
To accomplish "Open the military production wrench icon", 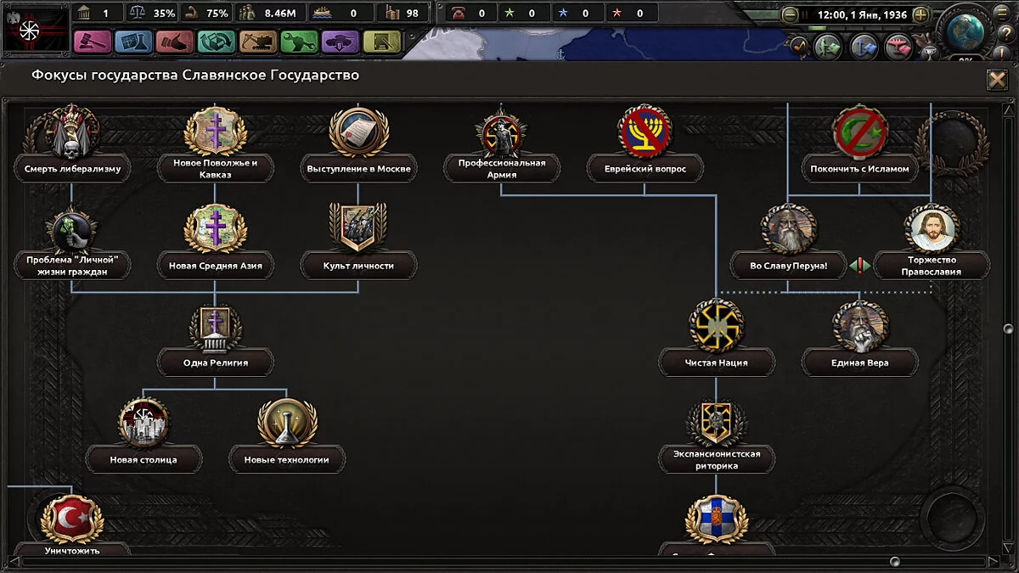I will pos(301,39).
